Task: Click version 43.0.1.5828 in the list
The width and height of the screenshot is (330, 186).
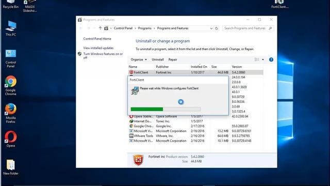Action: [x=239, y=87]
